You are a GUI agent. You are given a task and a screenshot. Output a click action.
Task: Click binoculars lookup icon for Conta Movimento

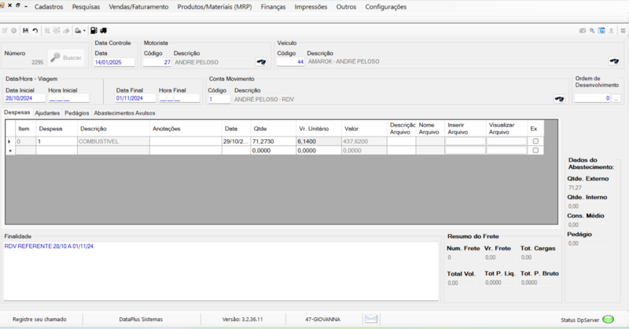[x=559, y=99]
